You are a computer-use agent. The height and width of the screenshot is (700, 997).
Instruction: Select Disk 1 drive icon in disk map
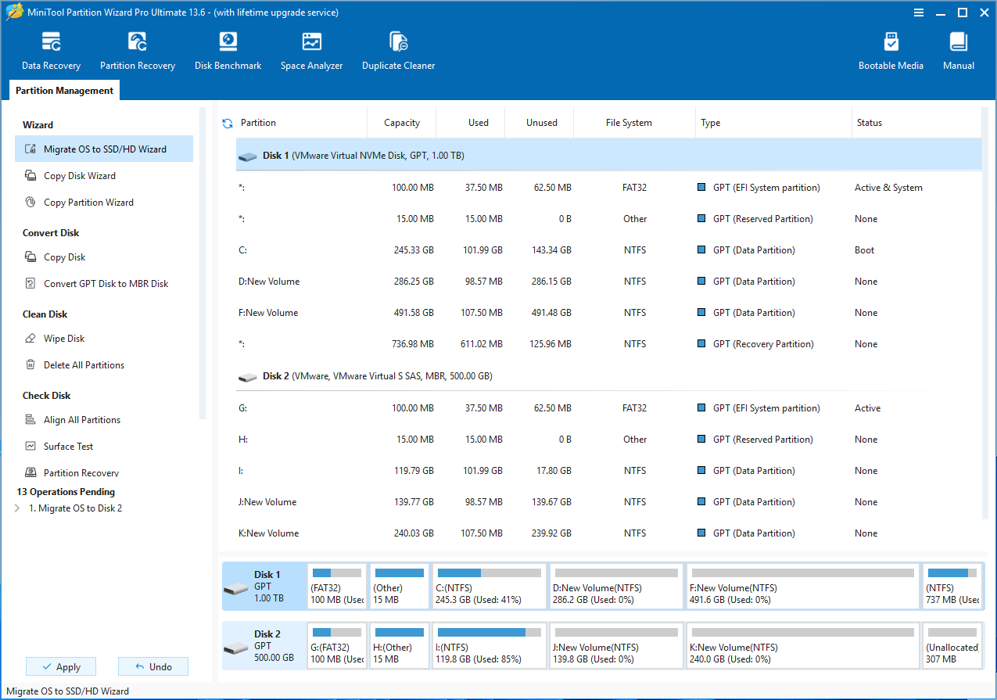pyautogui.click(x=235, y=589)
